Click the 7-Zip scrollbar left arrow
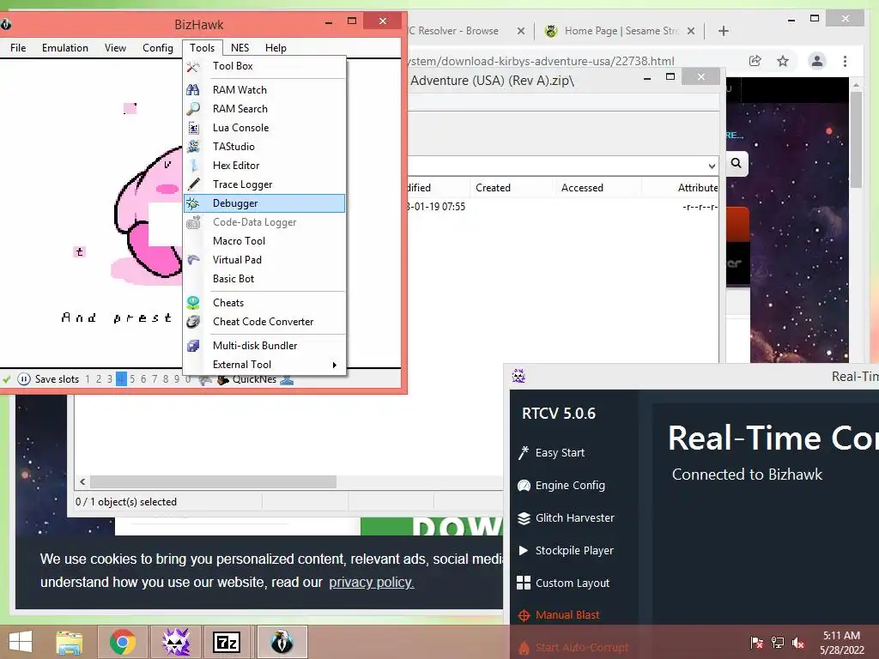Screen dimensions: 879x659 82,482
